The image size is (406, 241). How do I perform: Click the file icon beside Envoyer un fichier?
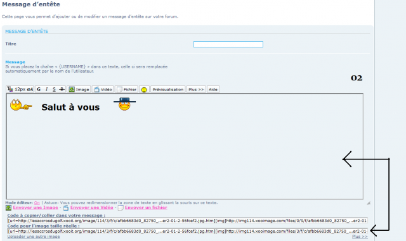[121, 207]
